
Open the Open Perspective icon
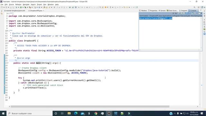coord(199,7)
